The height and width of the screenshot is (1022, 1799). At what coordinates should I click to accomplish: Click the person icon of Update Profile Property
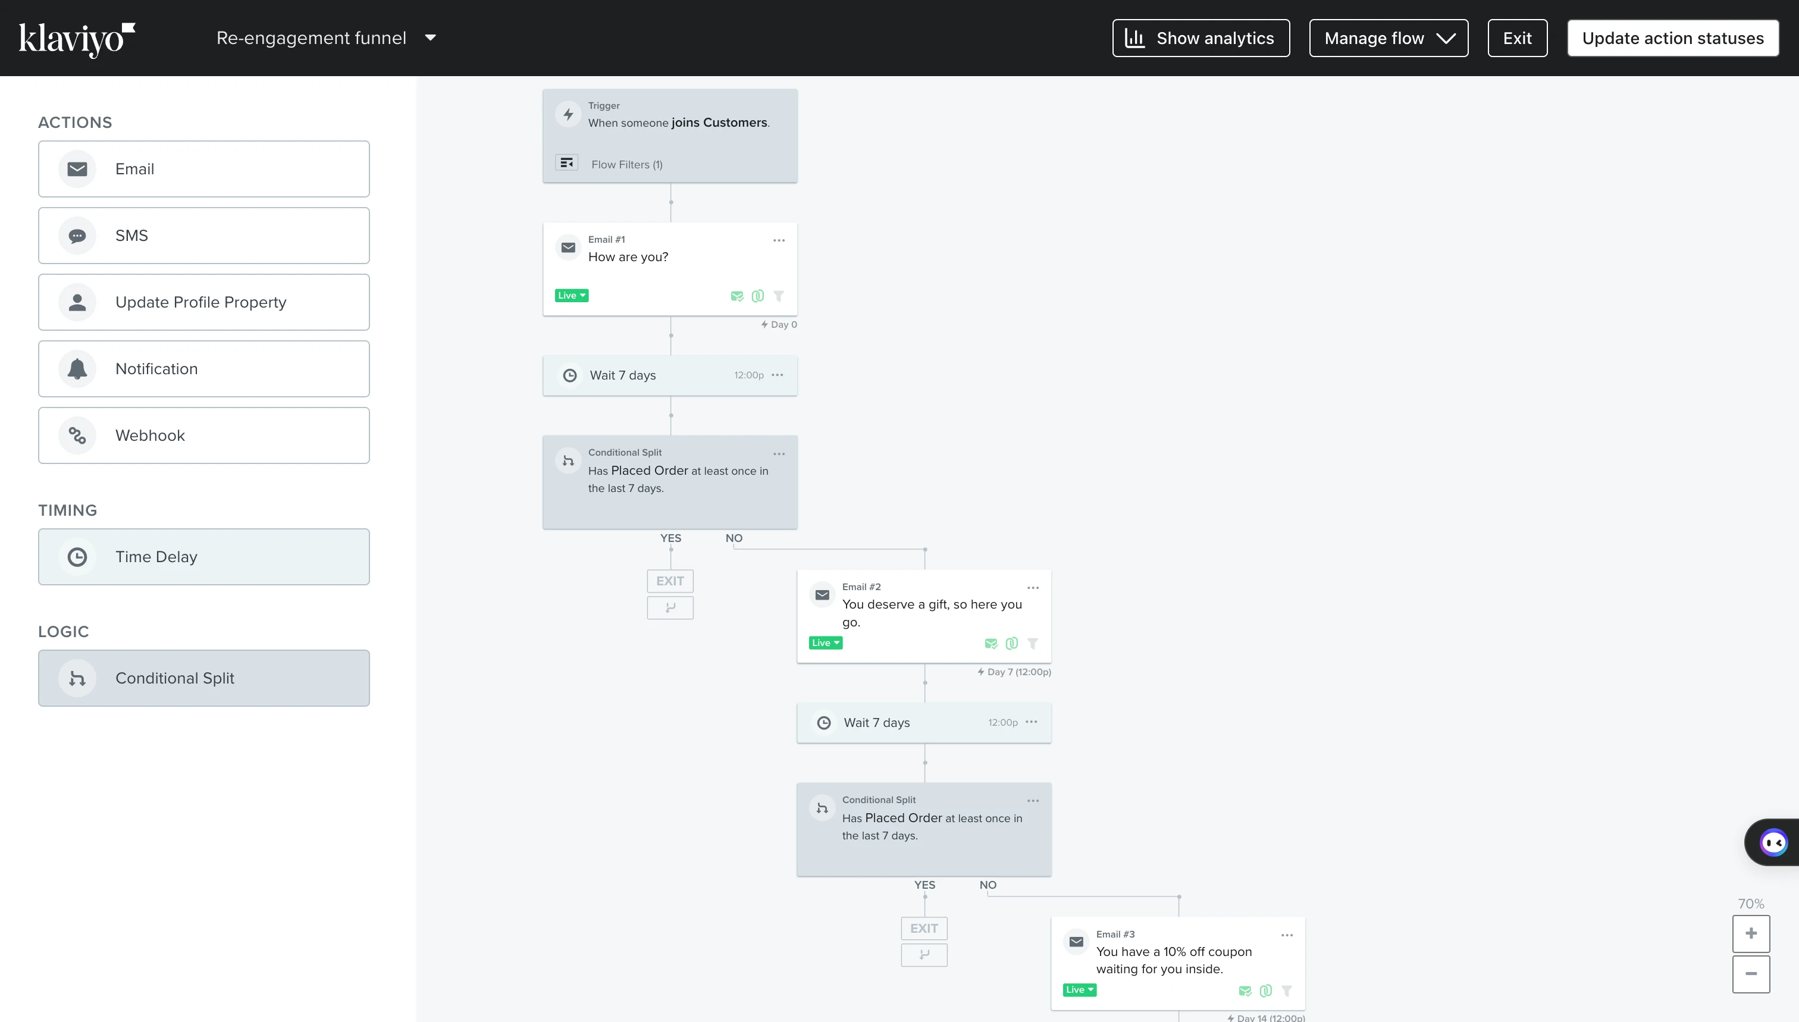(x=77, y=303)
